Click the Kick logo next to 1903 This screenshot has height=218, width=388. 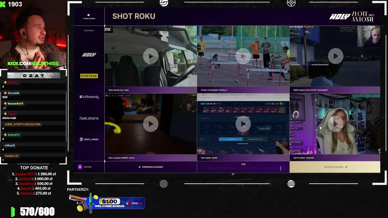pyautogui.click(x=3, y=4)
